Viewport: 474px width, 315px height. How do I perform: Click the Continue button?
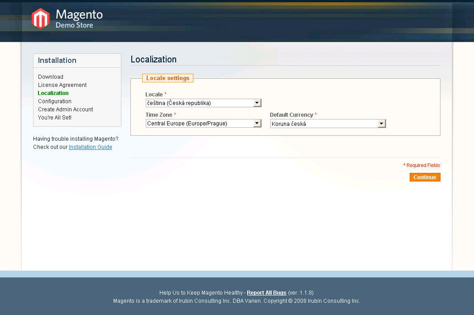425,177
